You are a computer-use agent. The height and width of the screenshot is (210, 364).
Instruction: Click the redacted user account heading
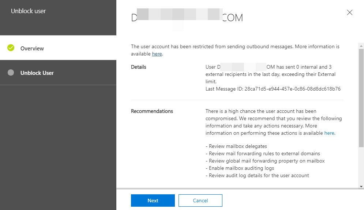pos(187,18)
